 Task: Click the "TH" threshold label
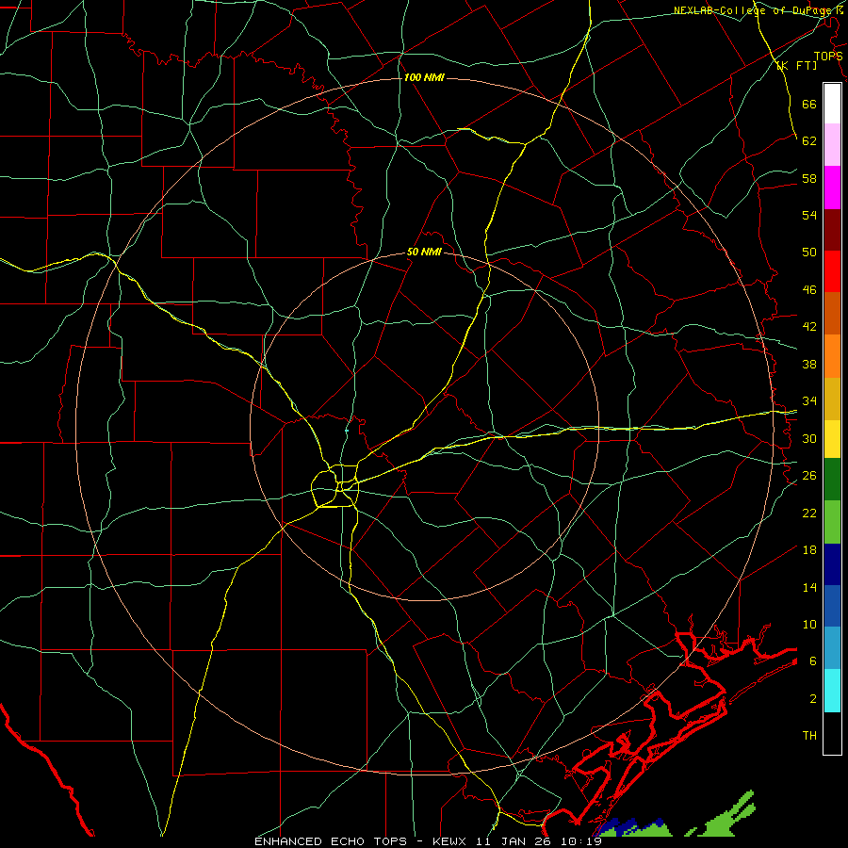point(809,735)
